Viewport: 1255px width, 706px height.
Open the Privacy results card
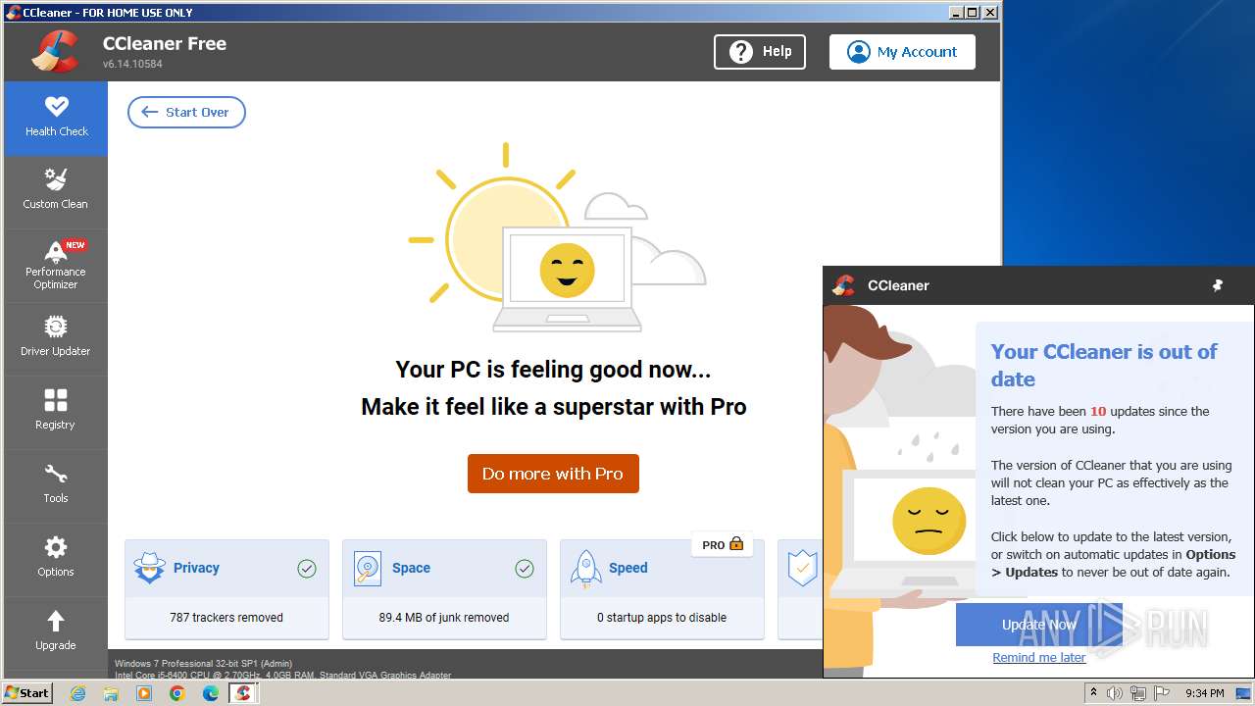(226, 589)
